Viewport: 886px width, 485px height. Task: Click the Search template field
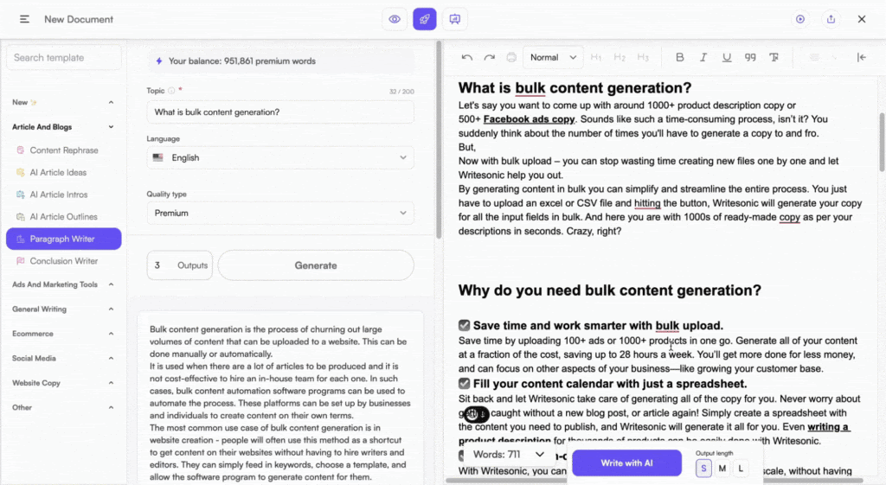click(64, 58)
